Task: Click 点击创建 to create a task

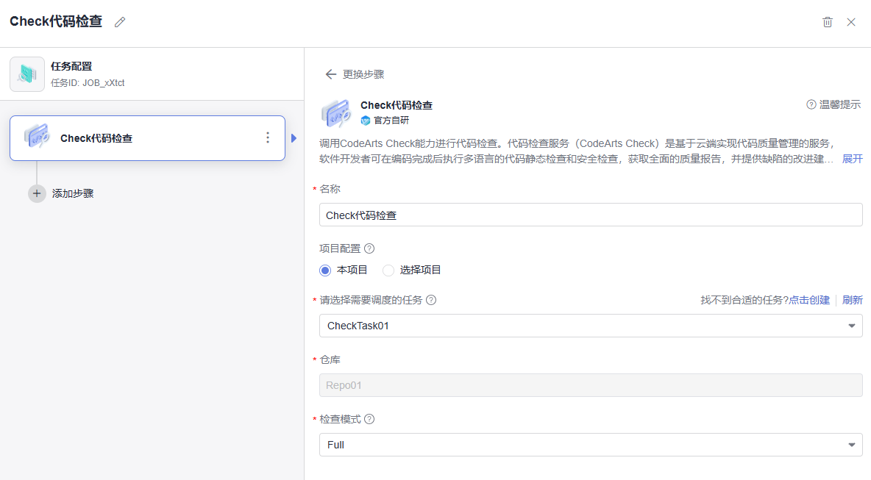Action: [809, 300]
